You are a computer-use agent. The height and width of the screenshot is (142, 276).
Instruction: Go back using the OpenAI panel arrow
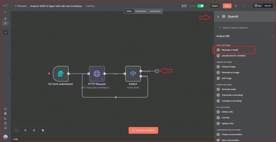[x=218, y=17]
